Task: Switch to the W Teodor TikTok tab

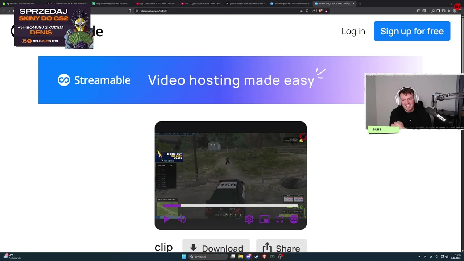Action: point(245,4)
